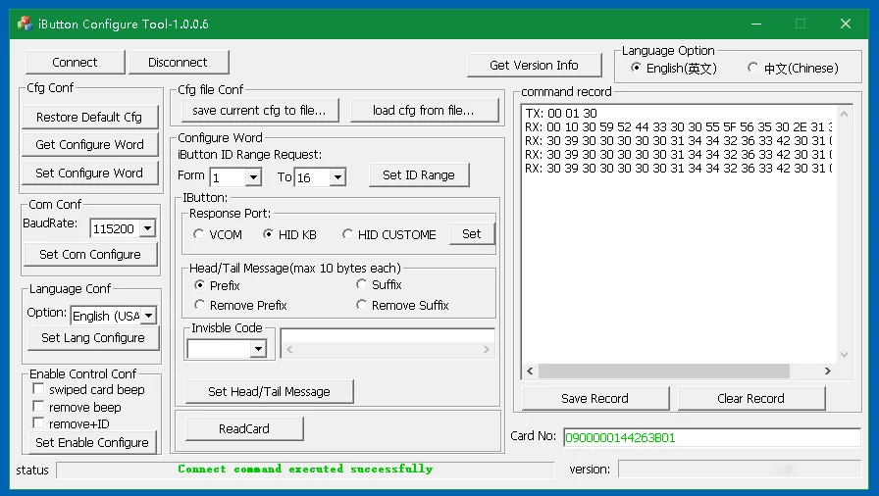The image size is (879, 496).
Task: Click status text 'Connect command executed successfully'
Action: (305, 470)
